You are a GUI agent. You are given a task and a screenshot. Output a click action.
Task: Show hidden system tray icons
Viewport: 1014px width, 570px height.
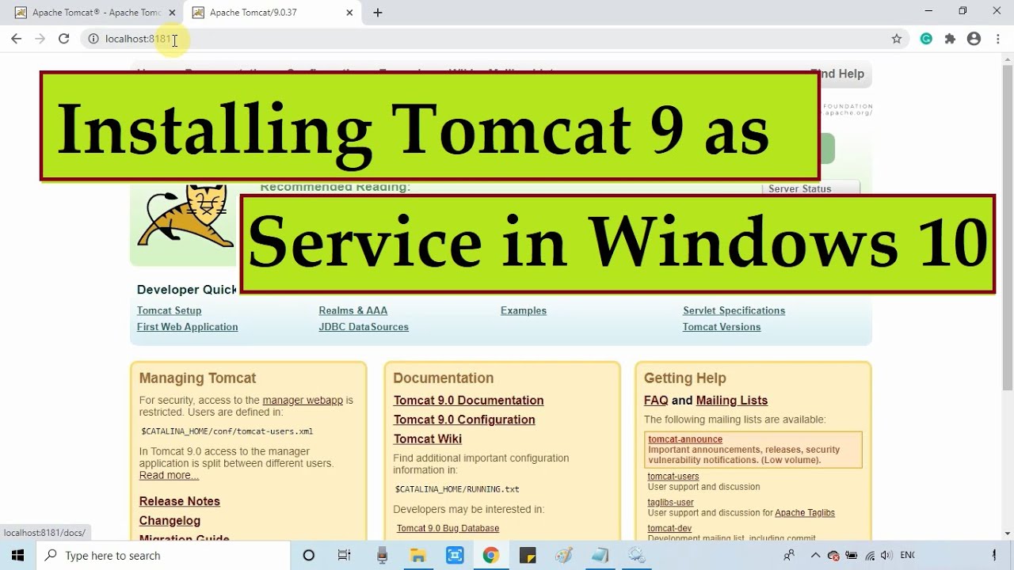pyautogui.click(x=816, y=556)
